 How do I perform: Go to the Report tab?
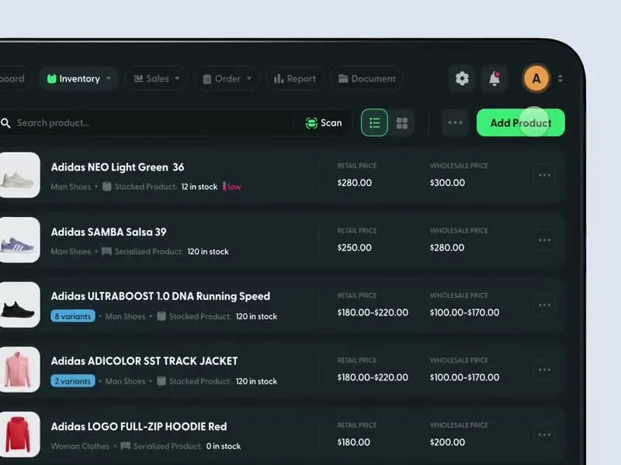pyautogui.click(x=295, y=79)
